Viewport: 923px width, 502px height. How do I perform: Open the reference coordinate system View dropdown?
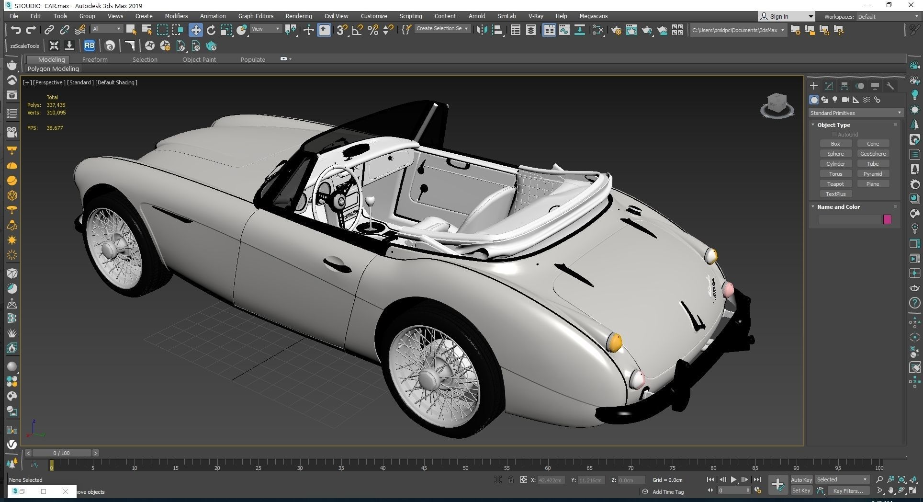pyautogui.click(x=266, y=29)
